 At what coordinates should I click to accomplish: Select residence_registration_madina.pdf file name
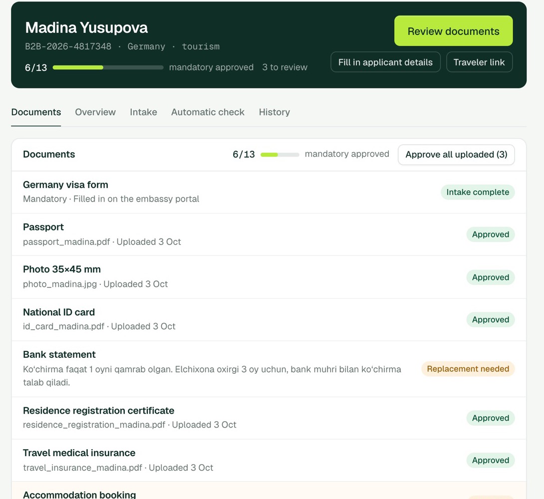94,425
